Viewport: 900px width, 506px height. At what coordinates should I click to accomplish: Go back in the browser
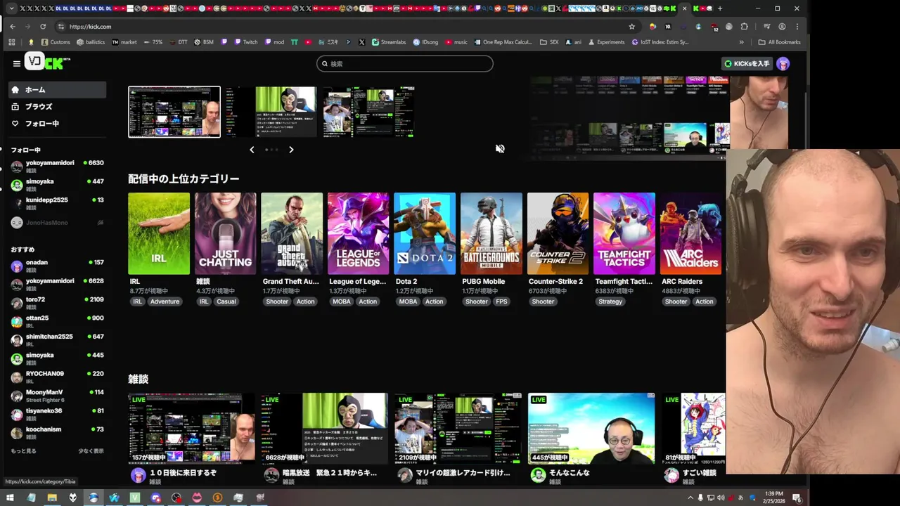pyautogui.click(x=12, y=27)
